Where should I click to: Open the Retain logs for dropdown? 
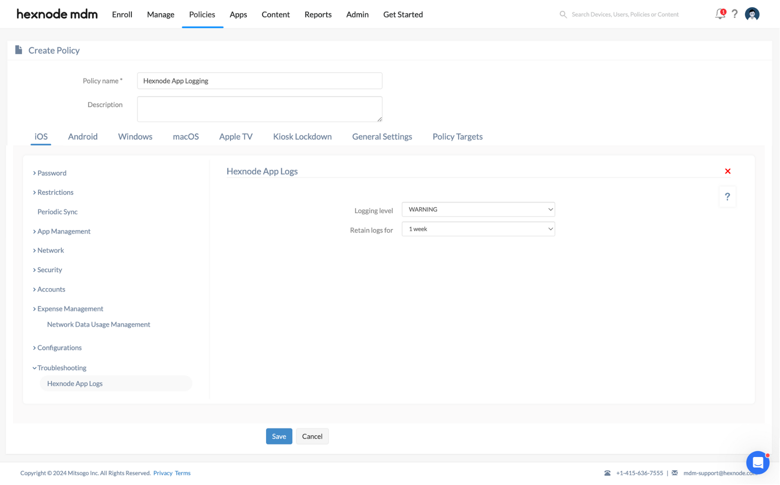coord(478,229)
